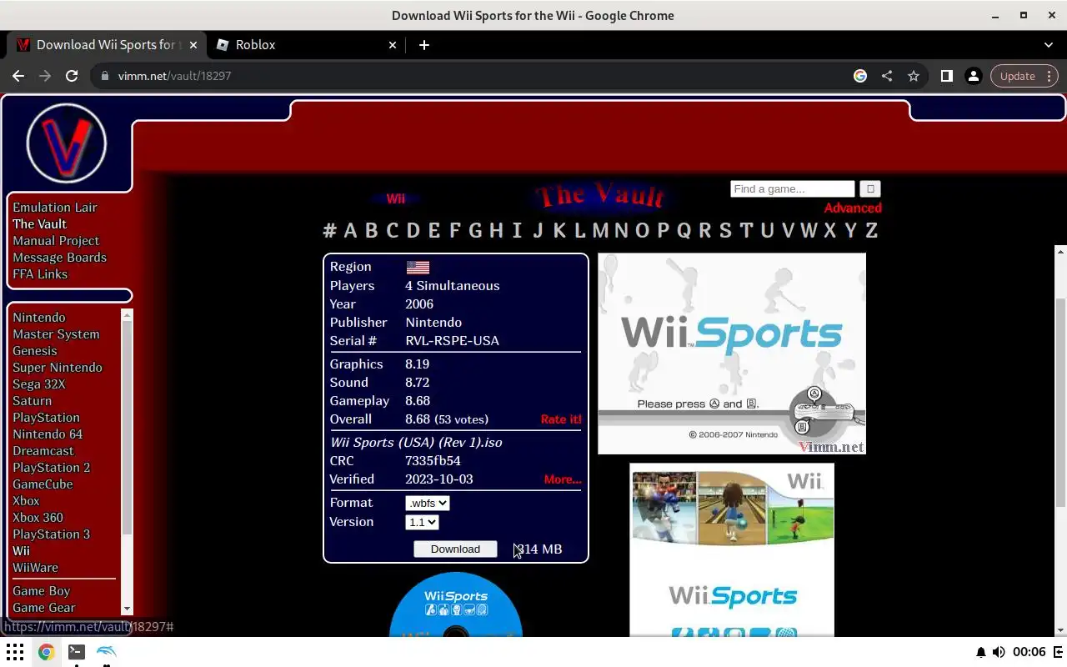Click the Wii Sports box art image

732,550
